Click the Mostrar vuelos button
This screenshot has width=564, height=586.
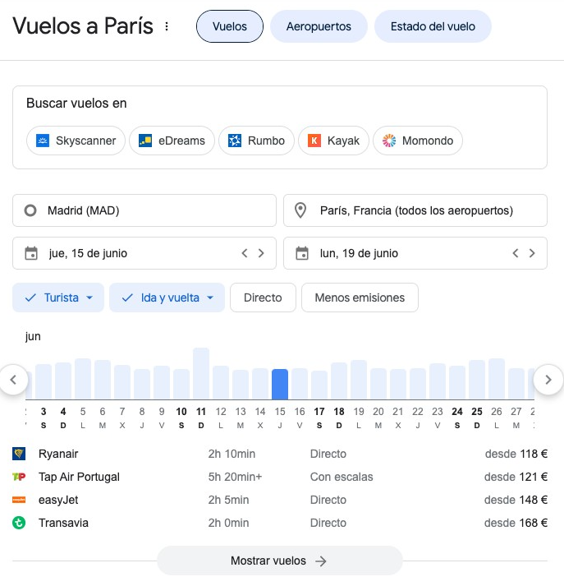point(280,561)
